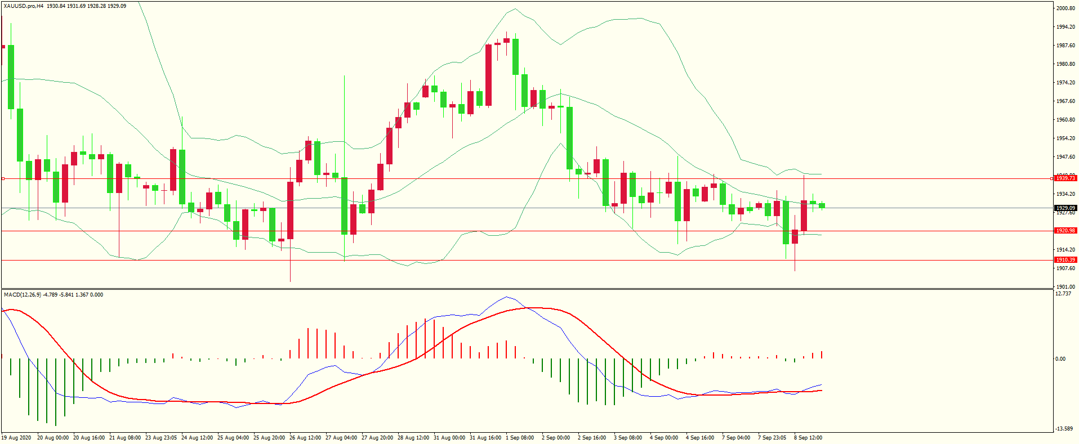Click the 4 Sep 16:00 time label
Viewport: 1079px width, 444px height.
coord(700,438)
